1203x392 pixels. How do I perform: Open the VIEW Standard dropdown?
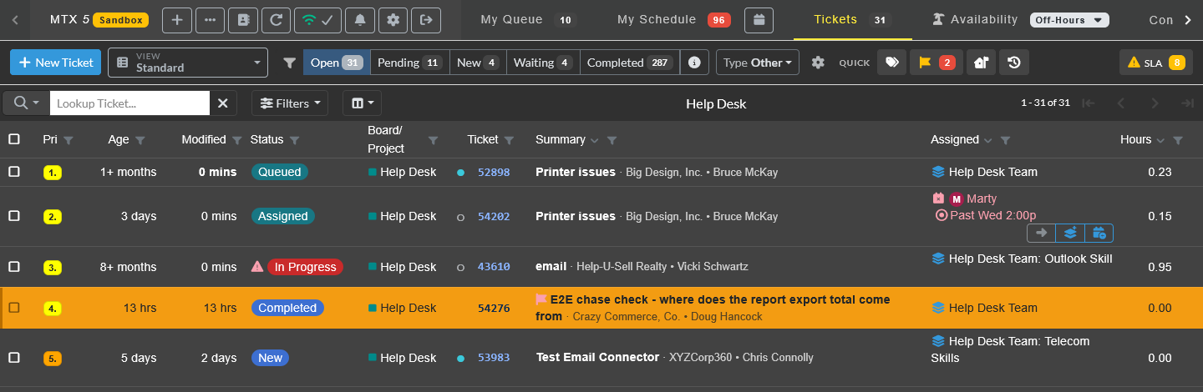click(x=188, y=63)
